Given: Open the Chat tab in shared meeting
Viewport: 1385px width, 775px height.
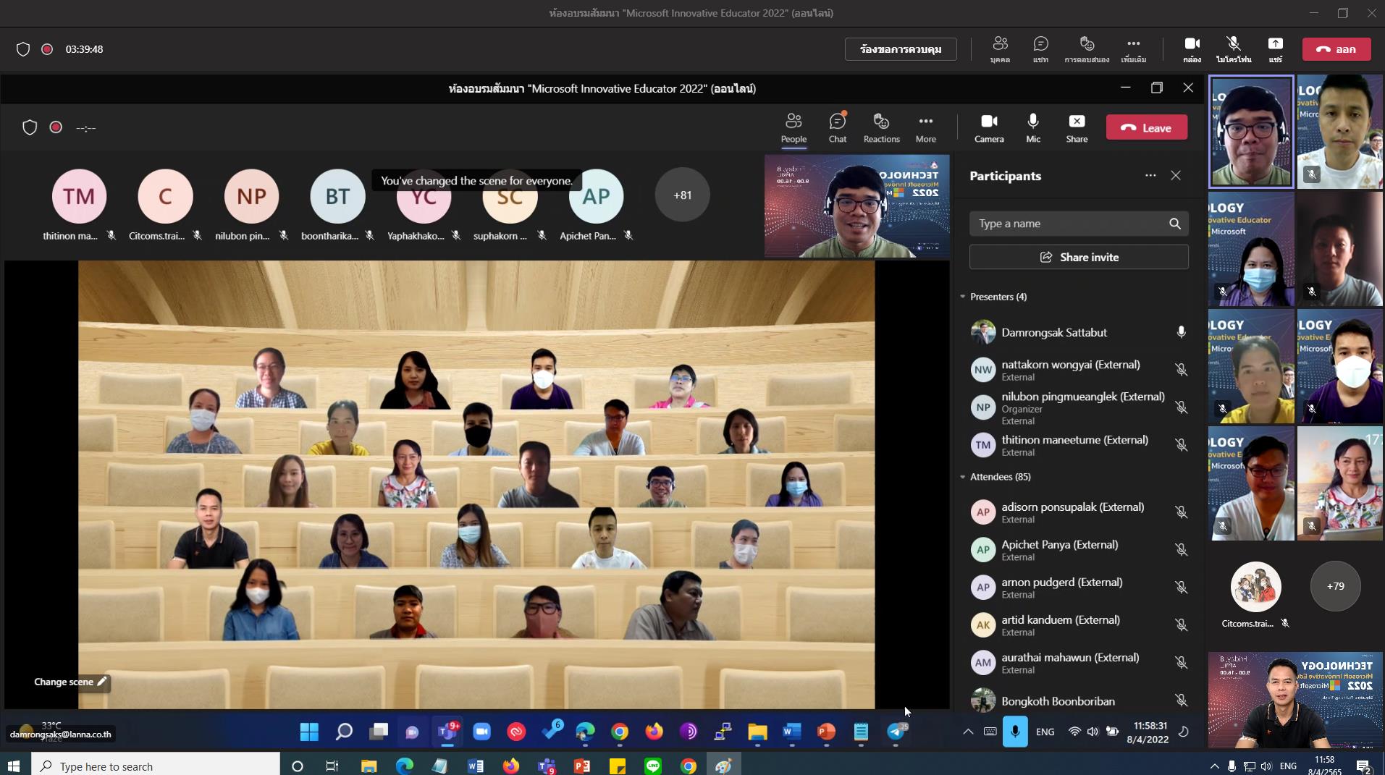Looking at the screenshot, I should click(838, 128).
